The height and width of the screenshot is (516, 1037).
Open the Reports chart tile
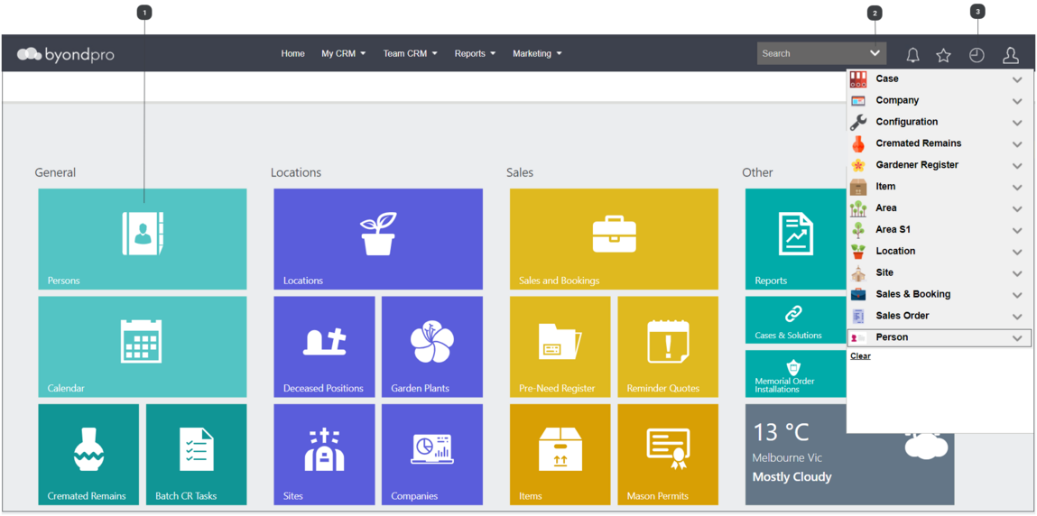pos(796,239)
